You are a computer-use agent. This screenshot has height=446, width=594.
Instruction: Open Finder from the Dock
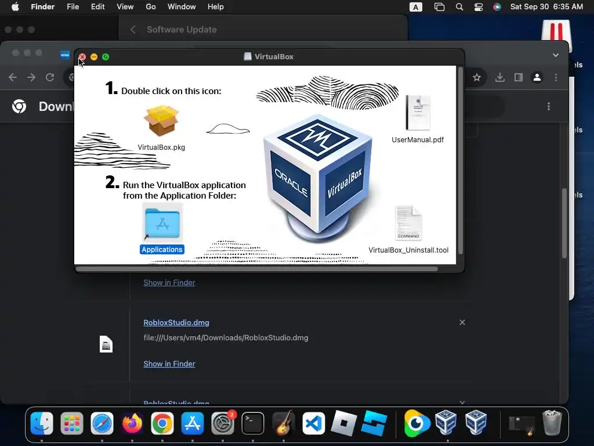click(x=42, y=423)
